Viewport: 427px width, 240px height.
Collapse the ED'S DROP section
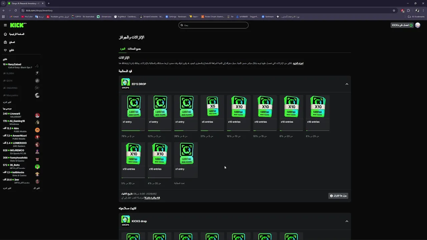(347, 84)
